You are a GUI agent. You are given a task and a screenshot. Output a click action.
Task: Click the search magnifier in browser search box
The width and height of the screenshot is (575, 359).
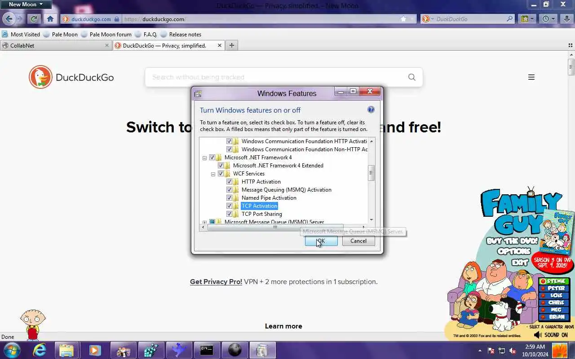510,19
